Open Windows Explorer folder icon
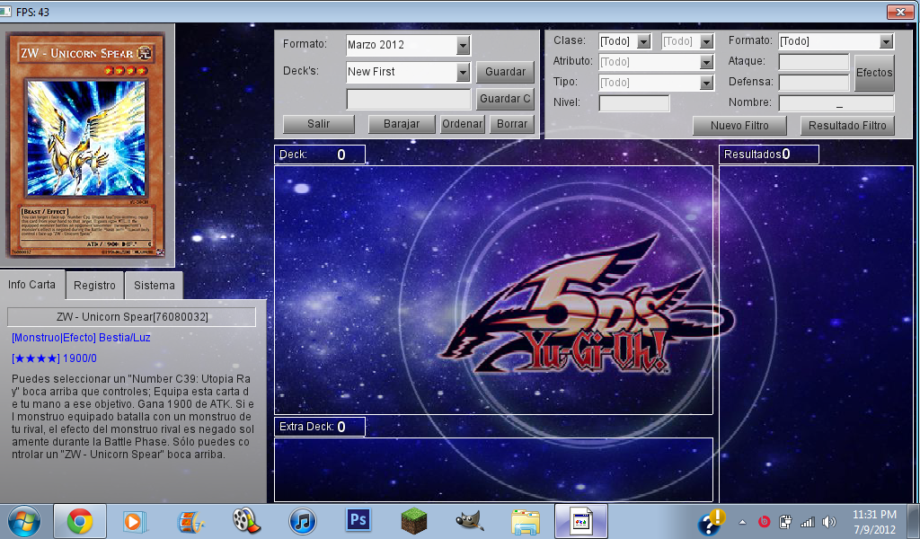 [x=525, y=521]
